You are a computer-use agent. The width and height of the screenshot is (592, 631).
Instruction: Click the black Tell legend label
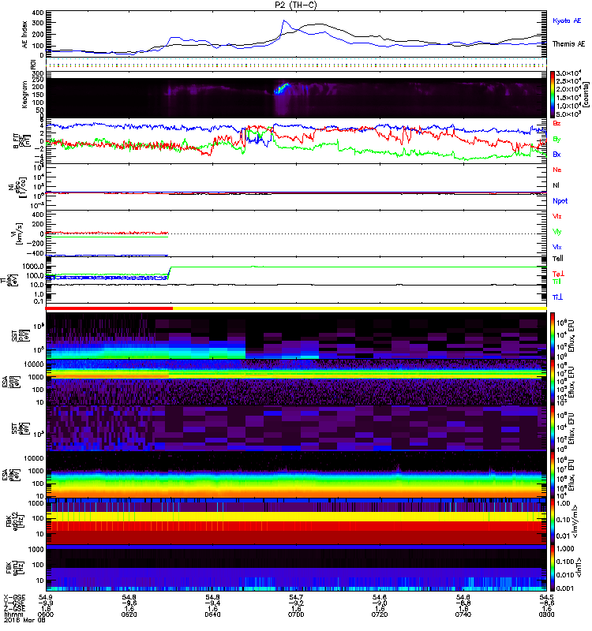coord(558,259)
